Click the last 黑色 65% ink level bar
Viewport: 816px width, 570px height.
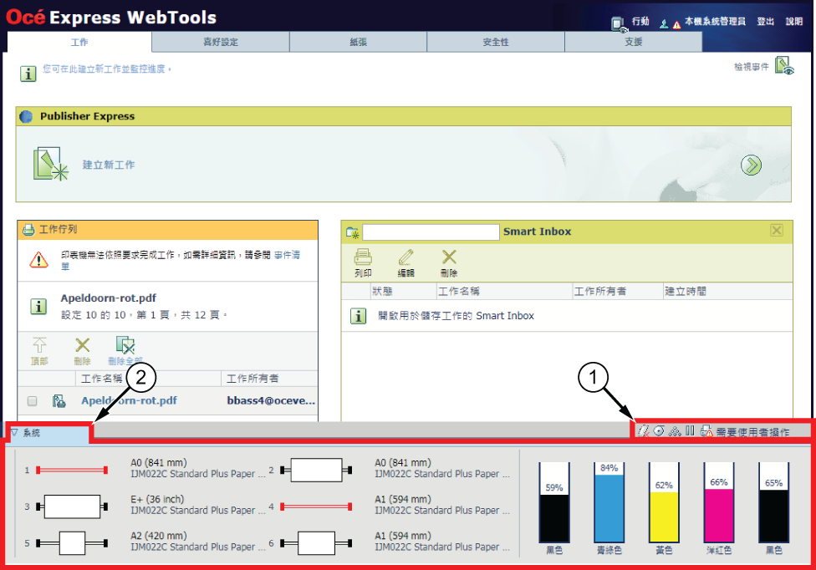click(774, 502)
